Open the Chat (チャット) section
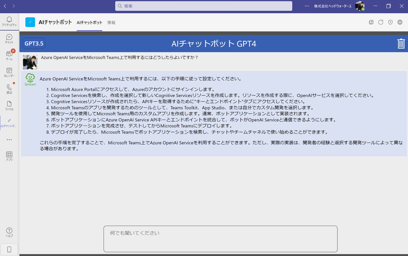408x256 pixels. (9, 39)
